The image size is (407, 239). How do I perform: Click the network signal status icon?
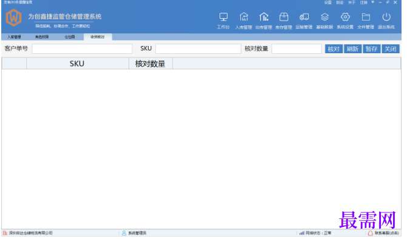(301, 233)
